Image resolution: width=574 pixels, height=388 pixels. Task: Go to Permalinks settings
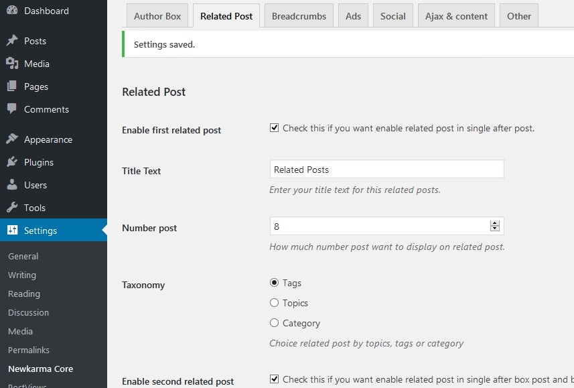coord(28,350)
